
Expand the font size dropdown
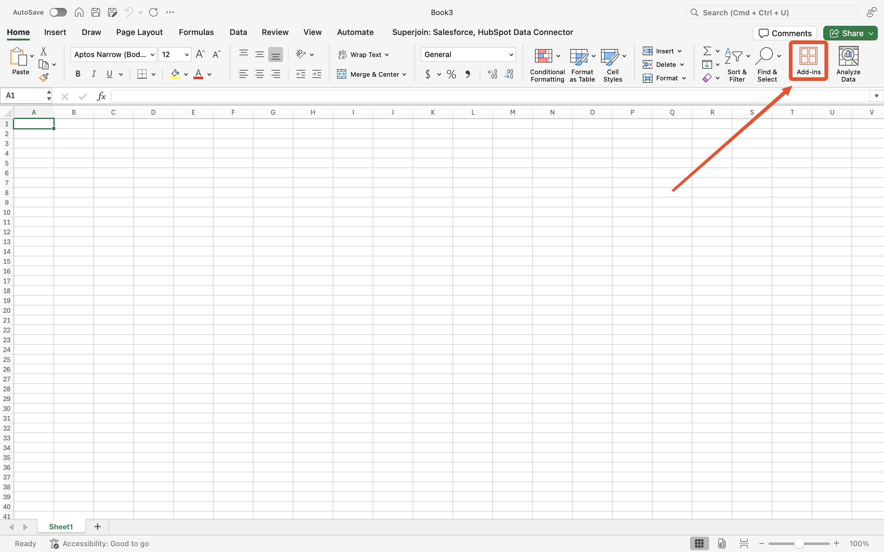tap(187, 55)
